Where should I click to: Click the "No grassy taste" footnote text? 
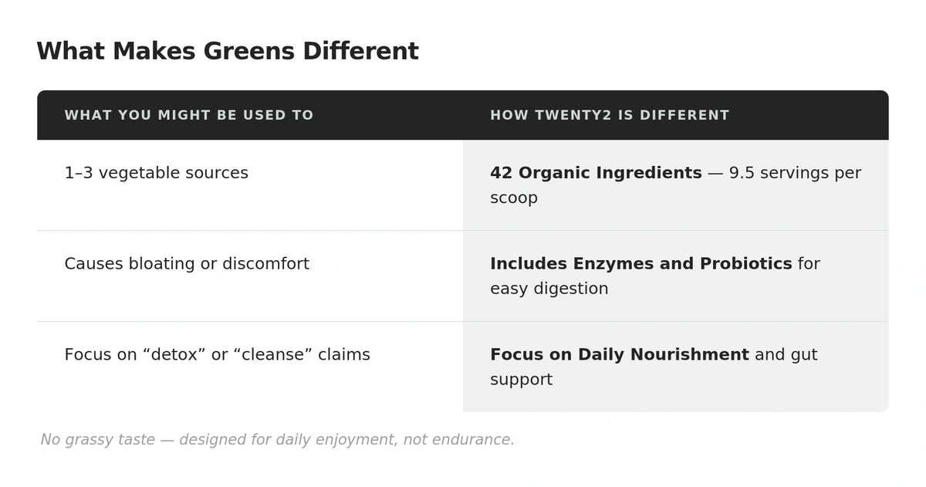97,440
